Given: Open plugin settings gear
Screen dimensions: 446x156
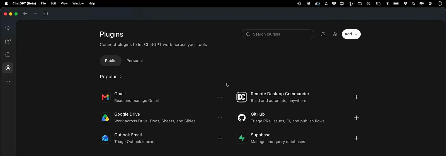Looking at the screenshot, I should [x=335, y=34].
